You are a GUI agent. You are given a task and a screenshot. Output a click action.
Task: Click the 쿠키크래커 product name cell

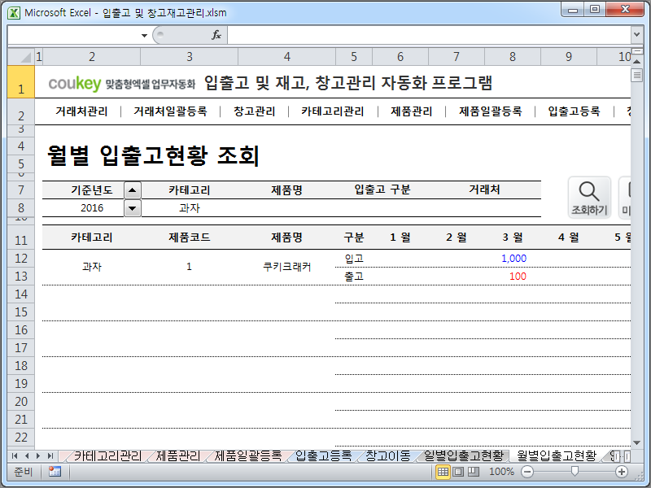(x=287, y=267)
